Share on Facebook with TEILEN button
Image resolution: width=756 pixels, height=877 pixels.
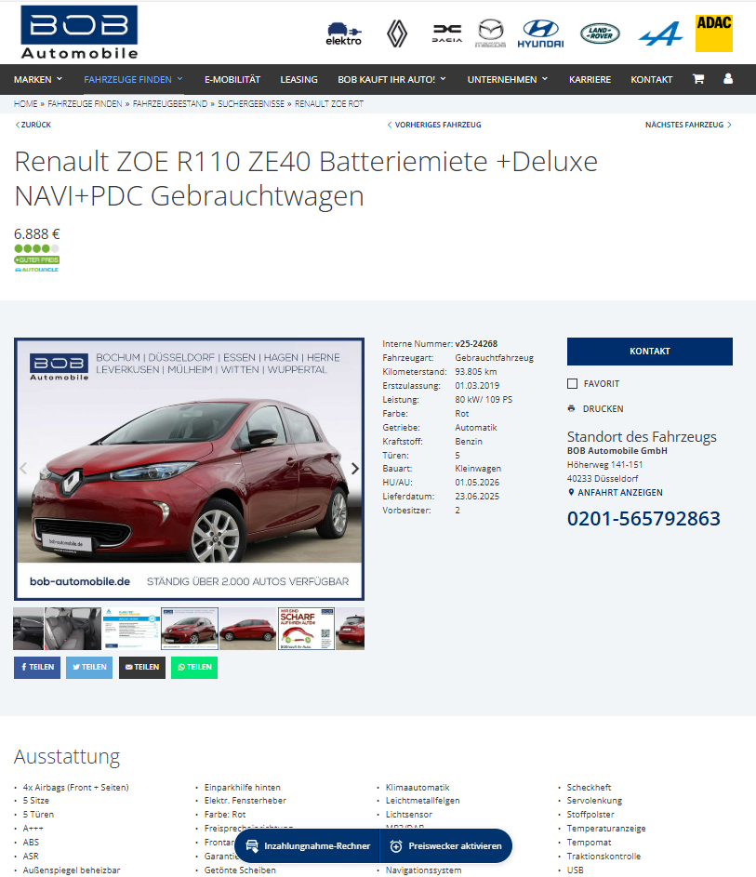37,667
